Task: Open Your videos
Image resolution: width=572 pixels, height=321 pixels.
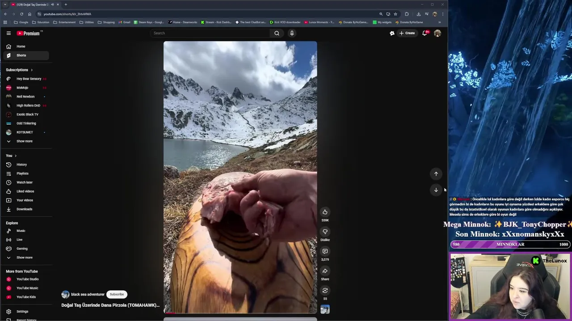Action: [x=25, y=200]
